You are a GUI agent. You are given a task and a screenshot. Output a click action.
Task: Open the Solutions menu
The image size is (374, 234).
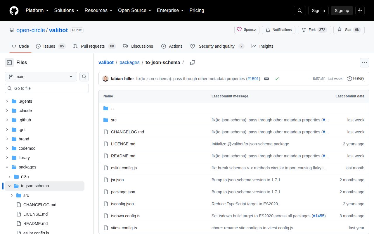(66, 11)
